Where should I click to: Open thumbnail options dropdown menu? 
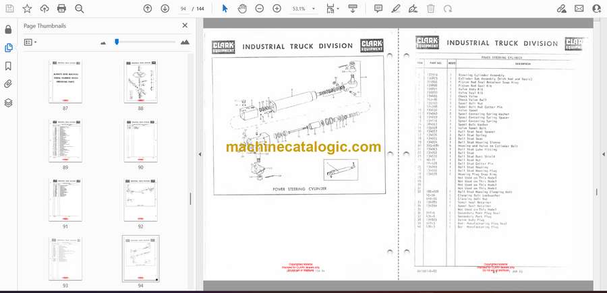(x=30, y=42)
